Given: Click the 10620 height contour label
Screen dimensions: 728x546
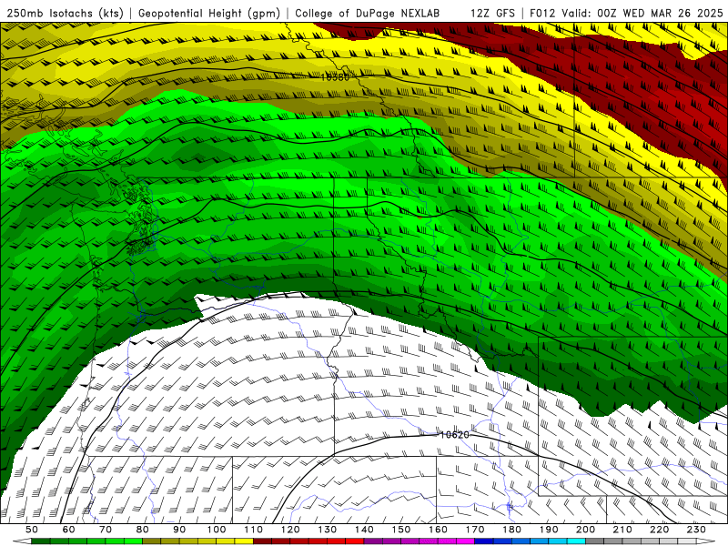Looking at the screenshot, I should tap(454, 435).
